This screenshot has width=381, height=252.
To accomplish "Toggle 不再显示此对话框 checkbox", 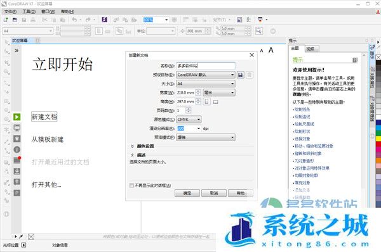I will point(131,186).
